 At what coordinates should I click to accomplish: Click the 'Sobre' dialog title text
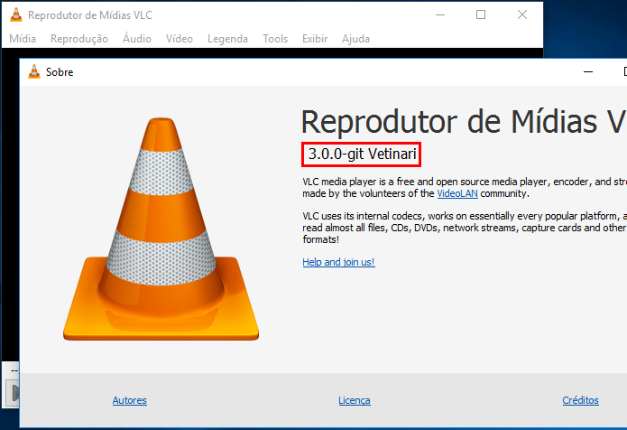[60, 72]
